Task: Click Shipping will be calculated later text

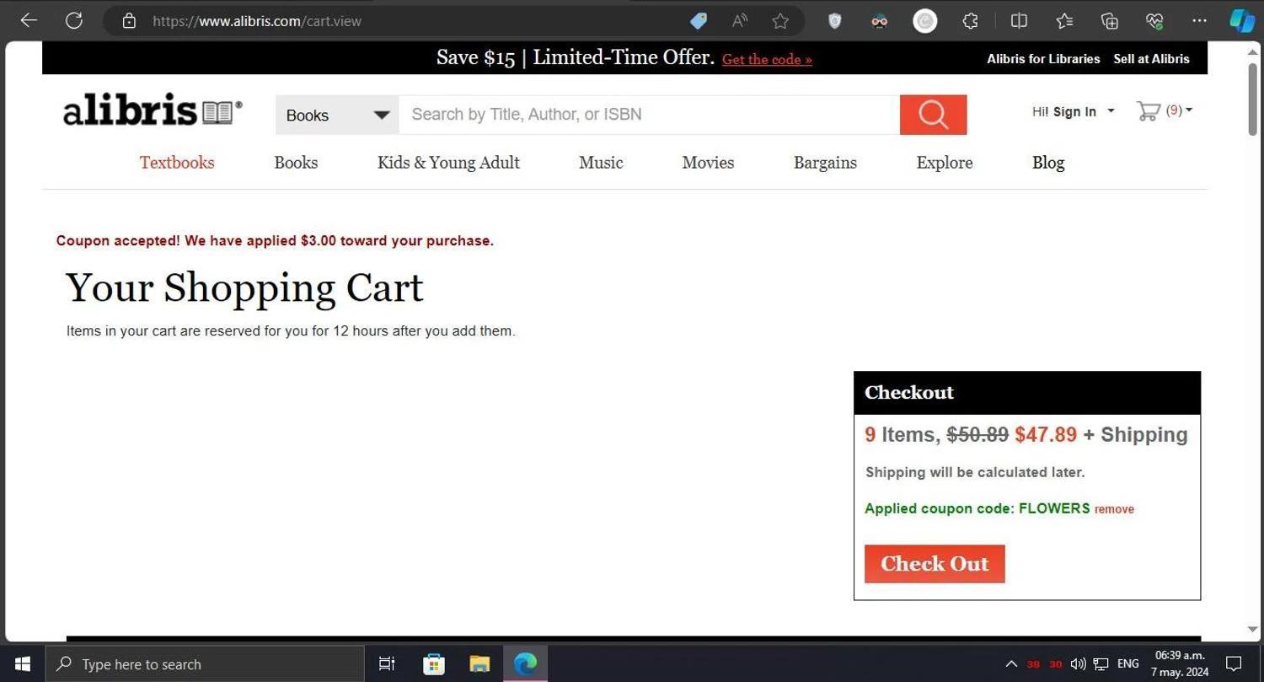Action: (x=975, y=472)
